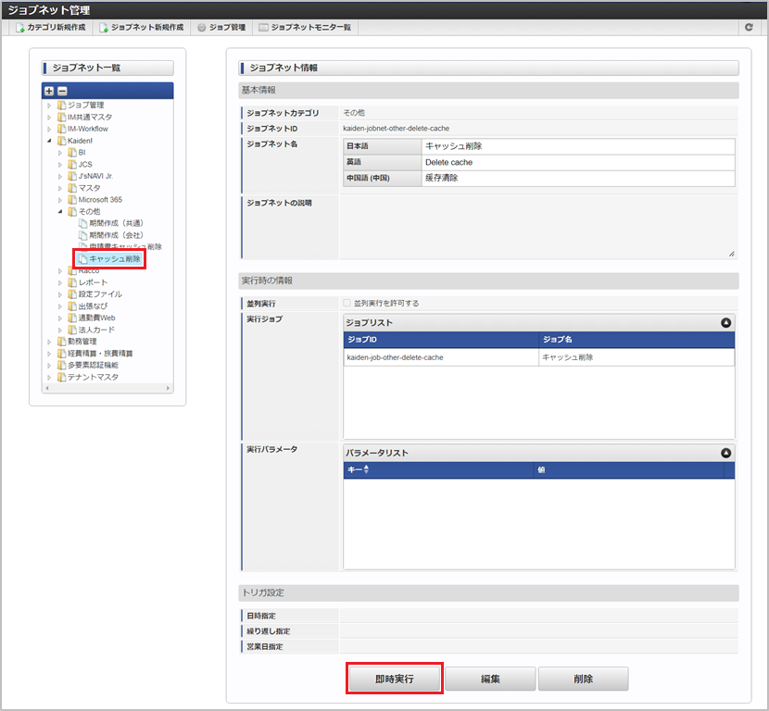Collapse the Kaiden! tree node

[50, 141]
